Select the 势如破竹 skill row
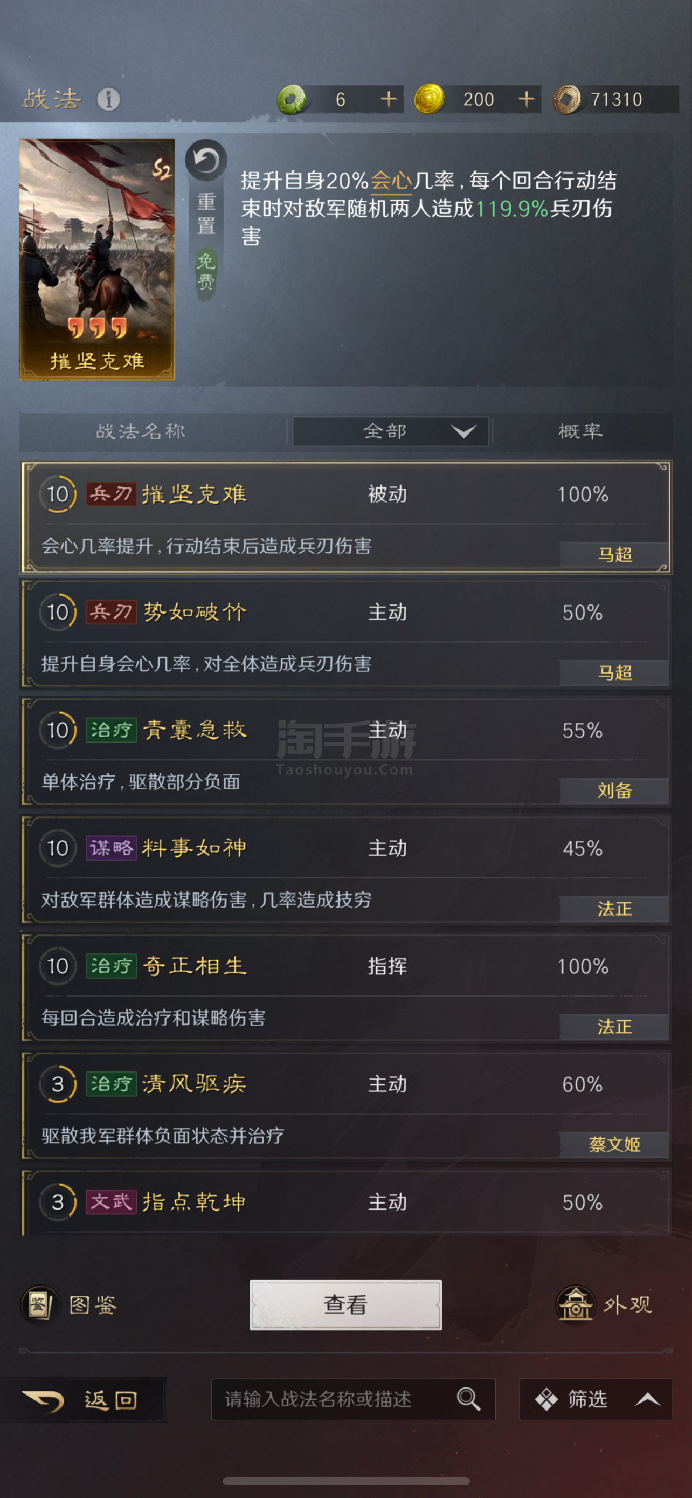The height and width of the screenshot is (1498, 692). point(345,635)
